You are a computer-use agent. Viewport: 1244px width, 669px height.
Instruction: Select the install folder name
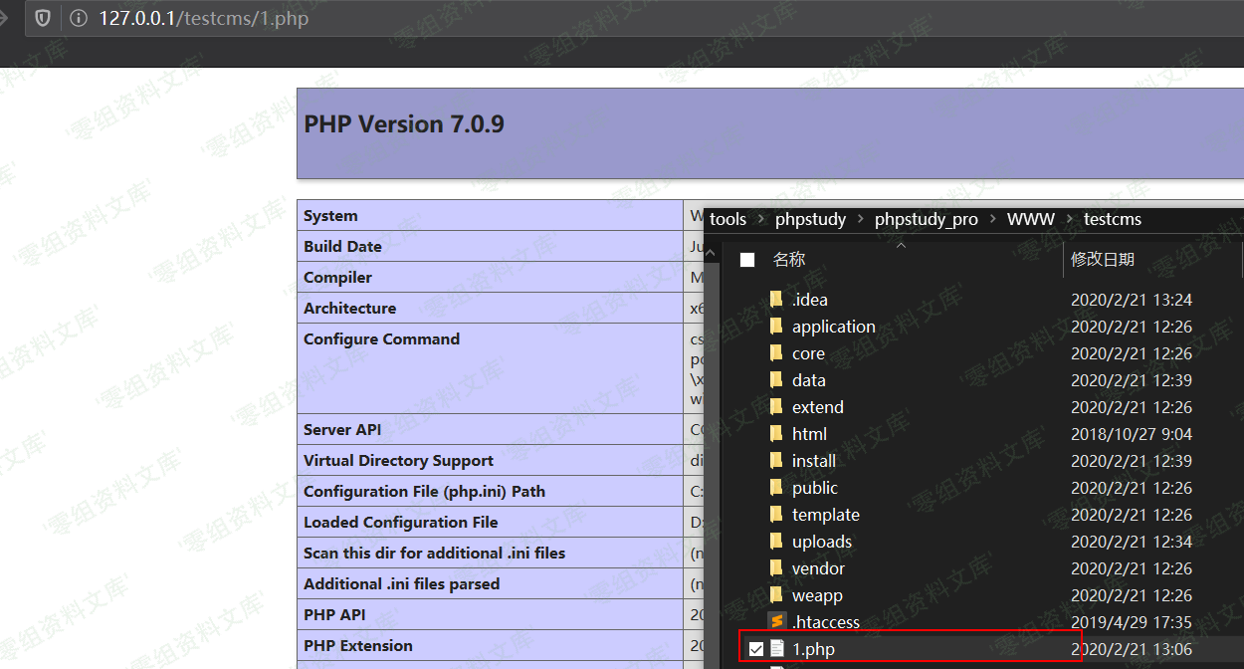813,461
